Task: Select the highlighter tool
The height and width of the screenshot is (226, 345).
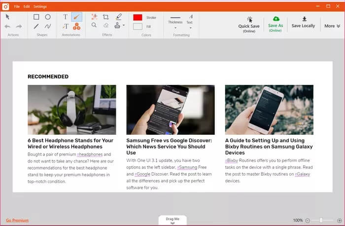Action: [x=119, y=17]
